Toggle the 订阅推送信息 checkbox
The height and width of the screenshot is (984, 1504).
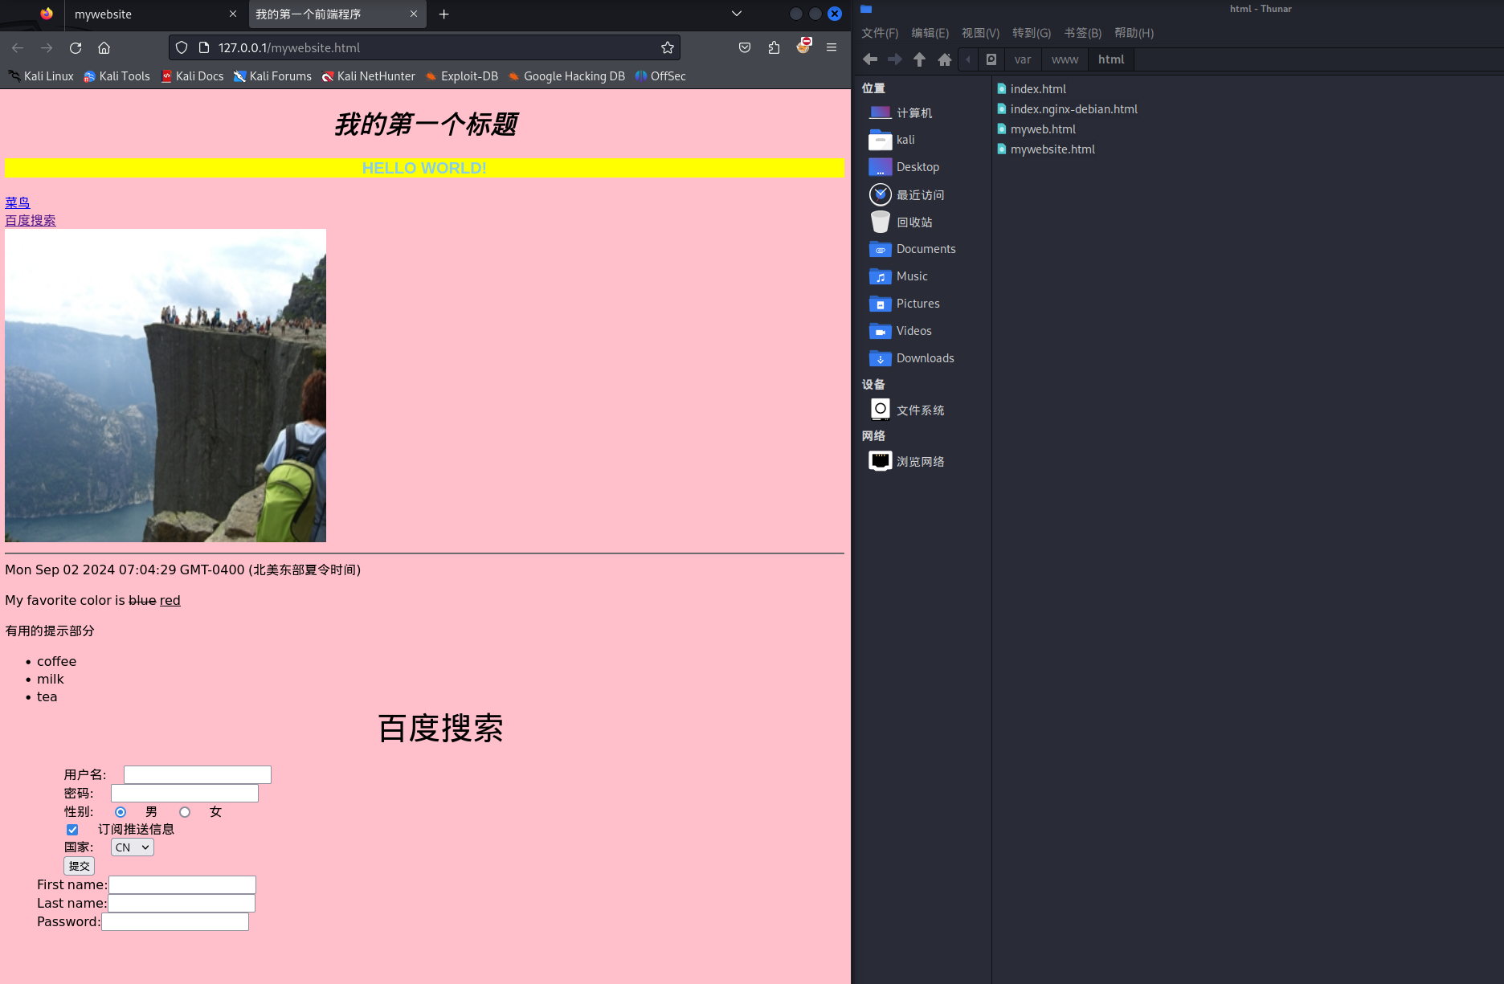[x=72, y=830]
